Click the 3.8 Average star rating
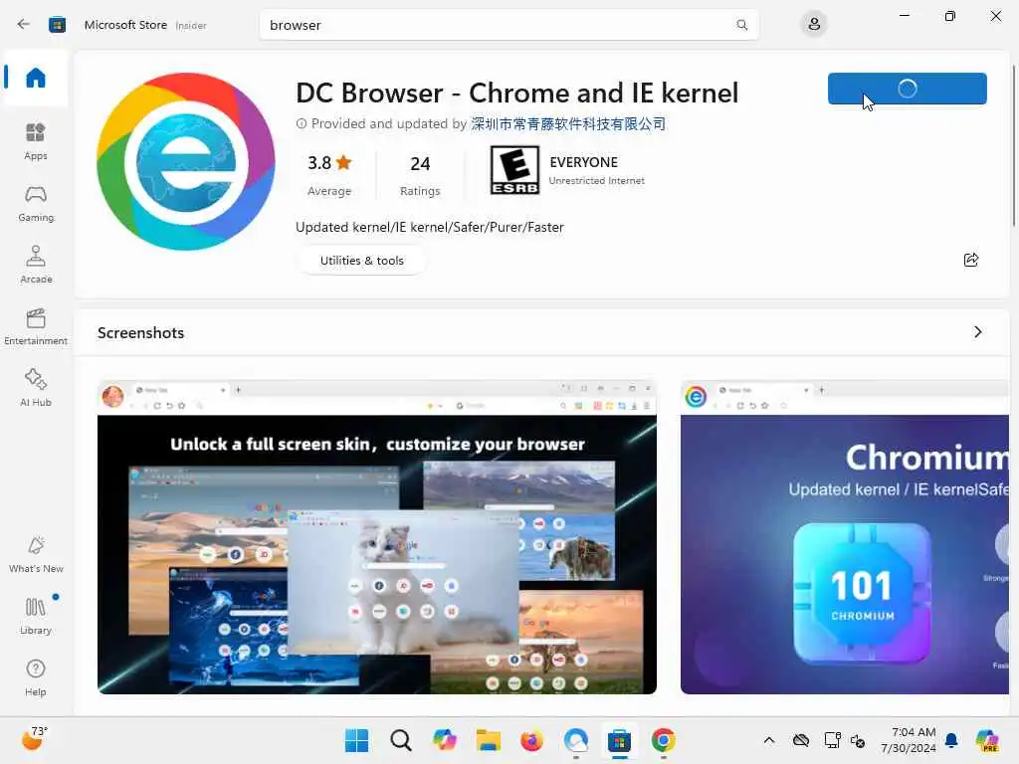This screenshot has width=1019, height=764. coord(328,174)
